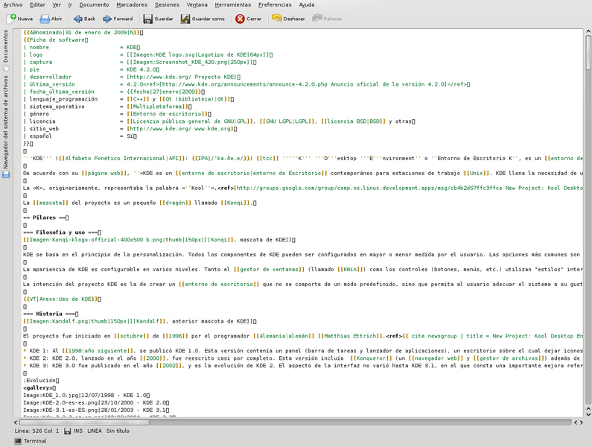592x447 pixels.
Task: Toggle INS insert mode in status bar
Action: [x=80, y=431]
